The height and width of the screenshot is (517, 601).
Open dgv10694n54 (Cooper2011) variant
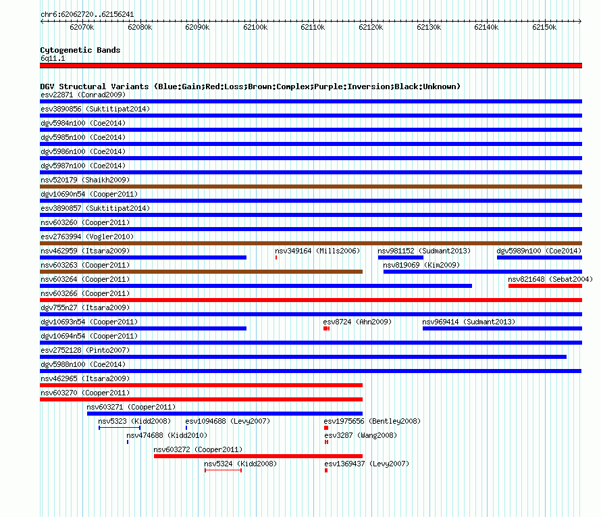pyautogui.click(x=89, y=336)
